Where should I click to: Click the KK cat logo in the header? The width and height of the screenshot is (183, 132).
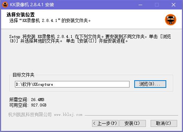click(x=171, y=20)
